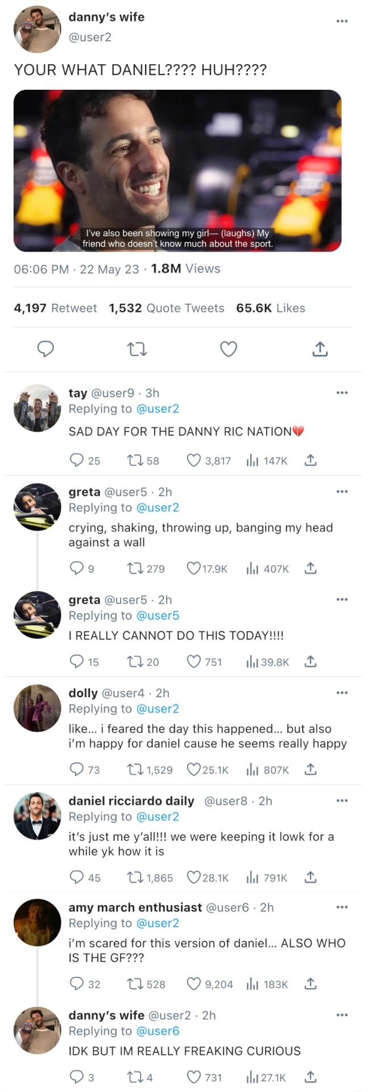Share the main tweet
The image size is (368, 1092).
point(320,349)
